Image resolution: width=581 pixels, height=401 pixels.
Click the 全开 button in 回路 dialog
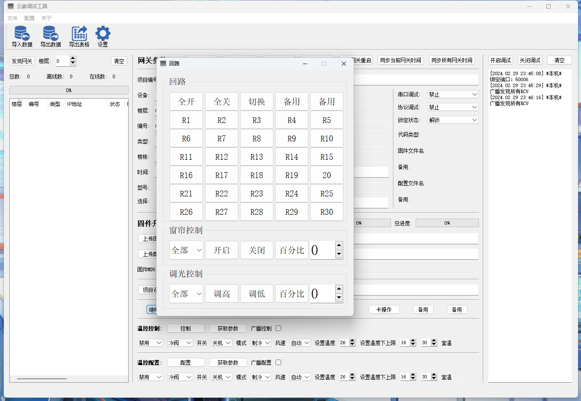point(186,102)
